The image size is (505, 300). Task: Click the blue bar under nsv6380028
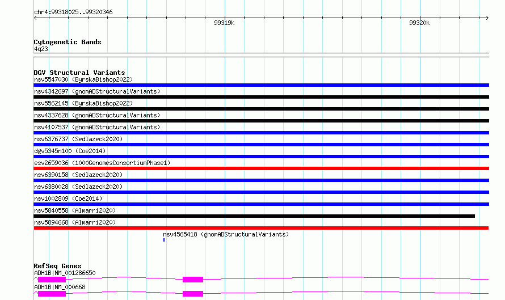coord(261,192)
